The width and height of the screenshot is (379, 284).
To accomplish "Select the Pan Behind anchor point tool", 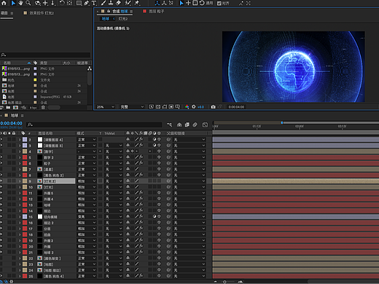I will (70, 3).
